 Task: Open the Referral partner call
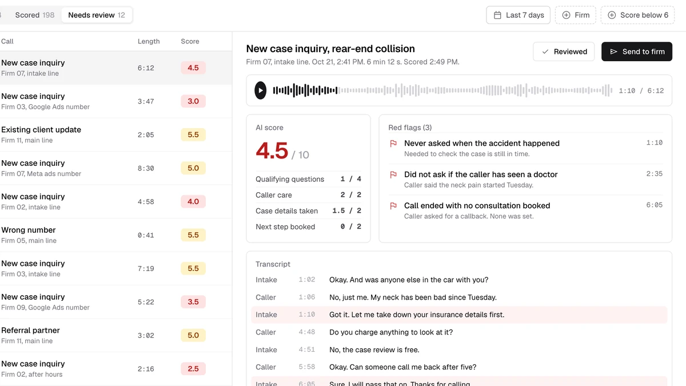(115, 335)
